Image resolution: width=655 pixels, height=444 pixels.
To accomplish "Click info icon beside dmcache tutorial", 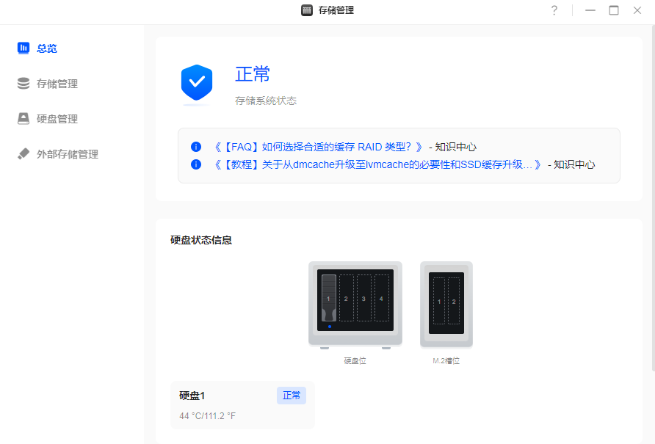I will (x=196, y=164).
